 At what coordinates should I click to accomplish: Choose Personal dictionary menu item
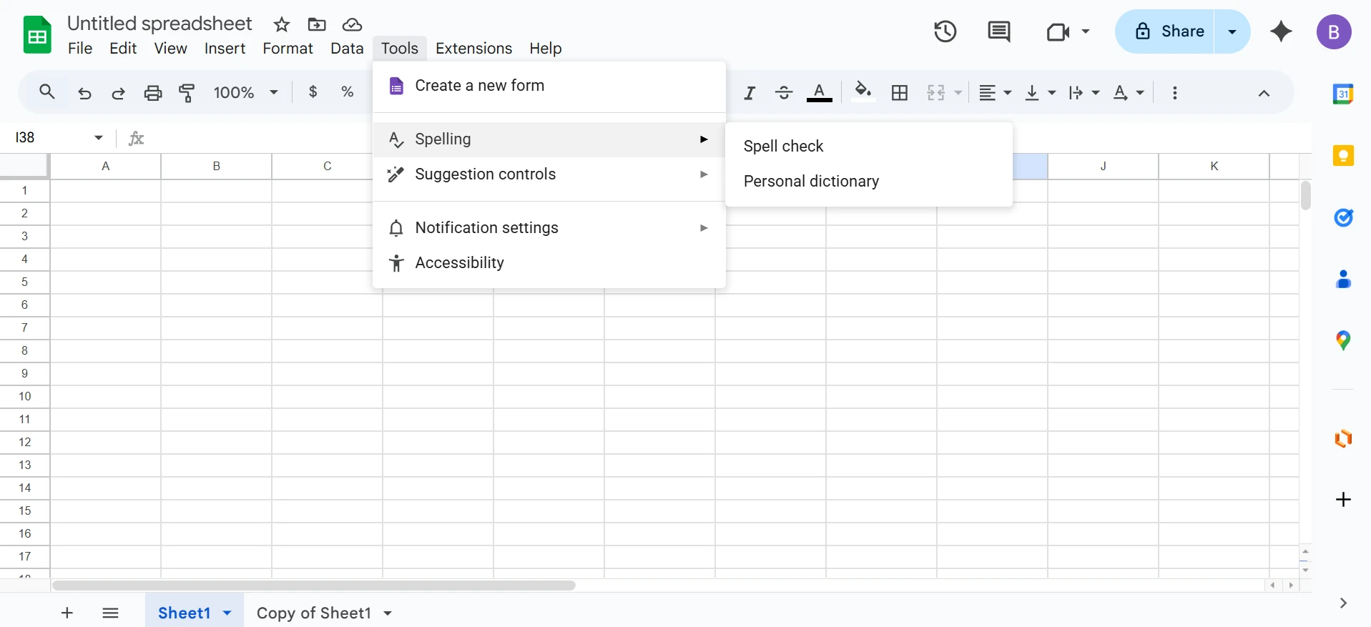click(811, 182)
